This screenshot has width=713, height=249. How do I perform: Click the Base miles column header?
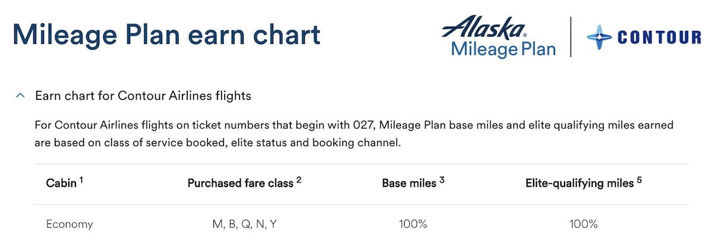click(x=409, y=184)
